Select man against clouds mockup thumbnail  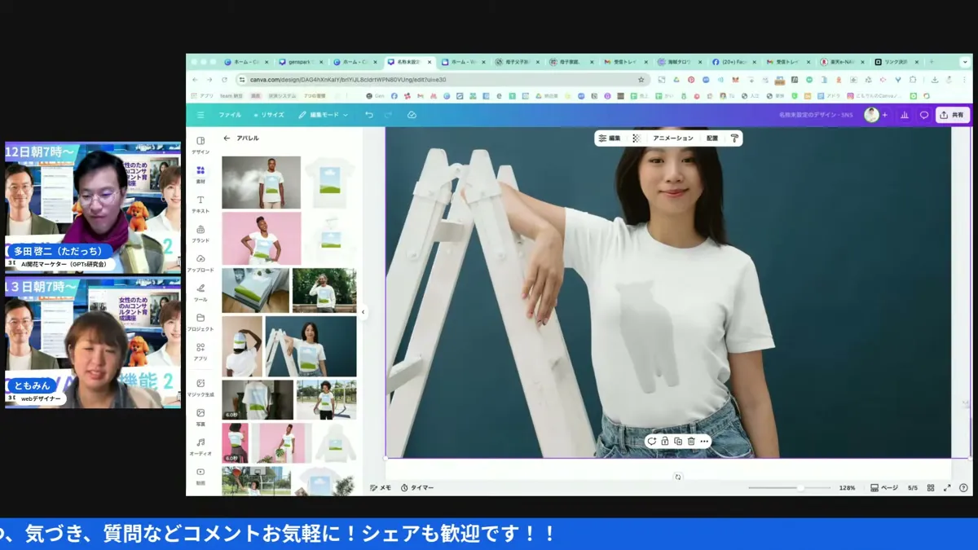point(261,183)
